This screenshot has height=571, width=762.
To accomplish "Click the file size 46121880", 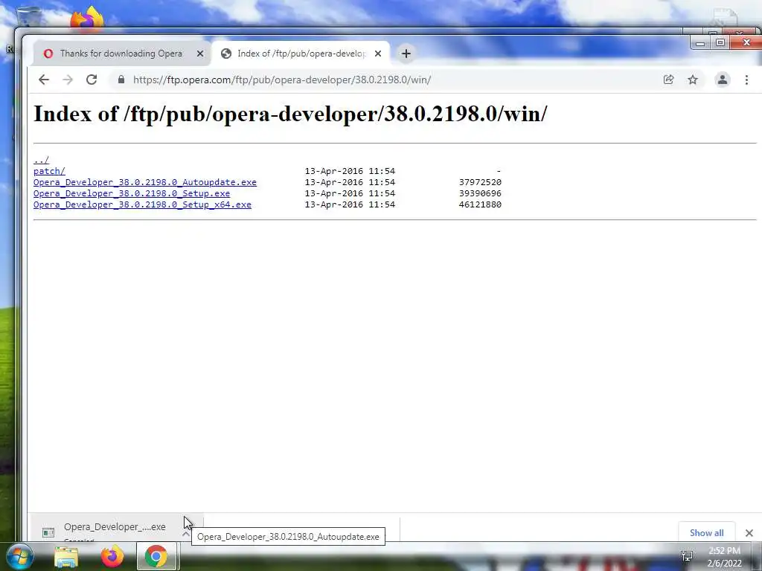I will [480, 204].
